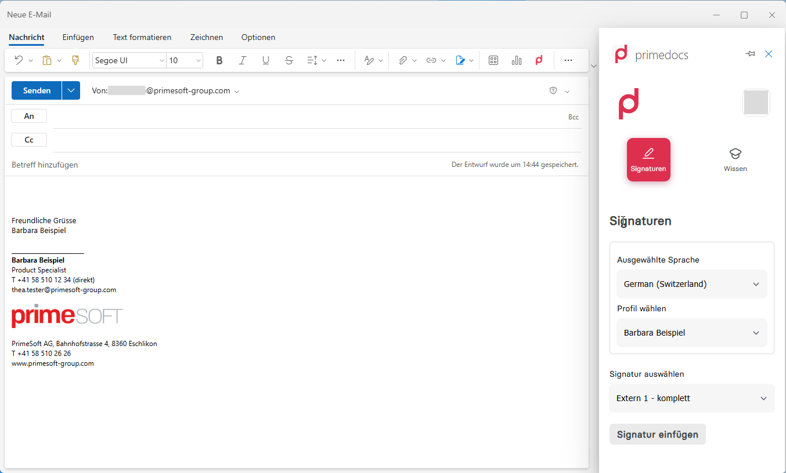Click the primedocs icon in toolbar

[x=539, y=60]
